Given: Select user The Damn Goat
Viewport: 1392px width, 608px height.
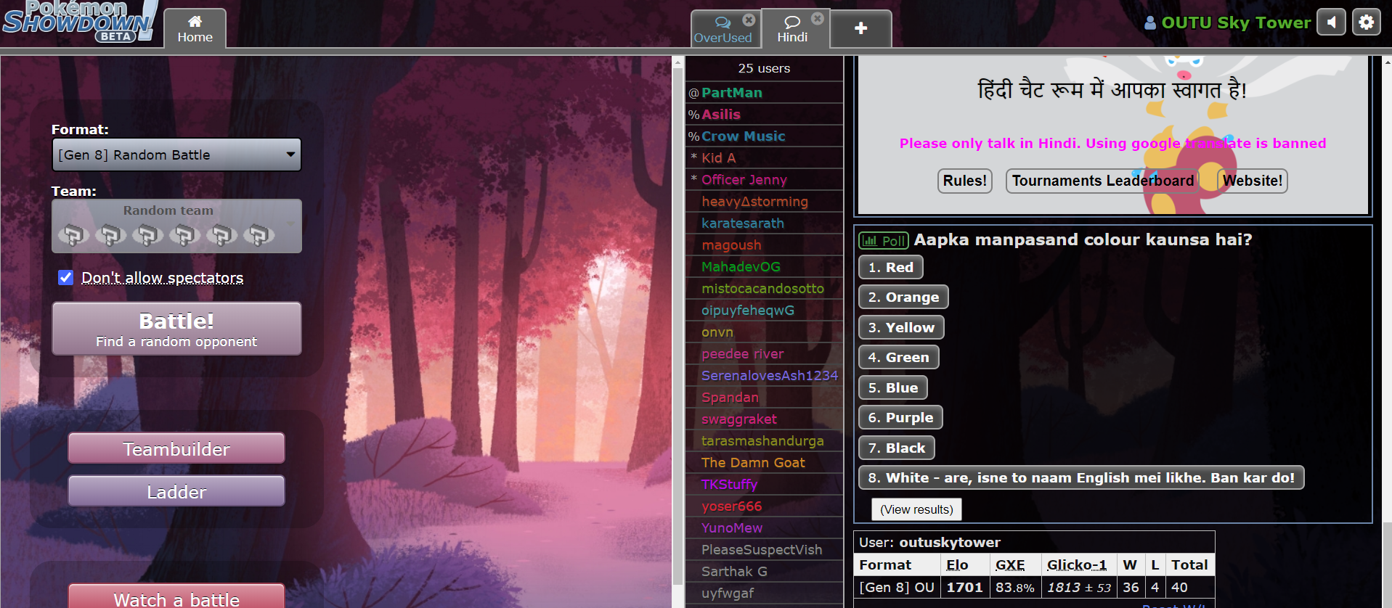Looking at the screenshot, I should pos(764,462).
